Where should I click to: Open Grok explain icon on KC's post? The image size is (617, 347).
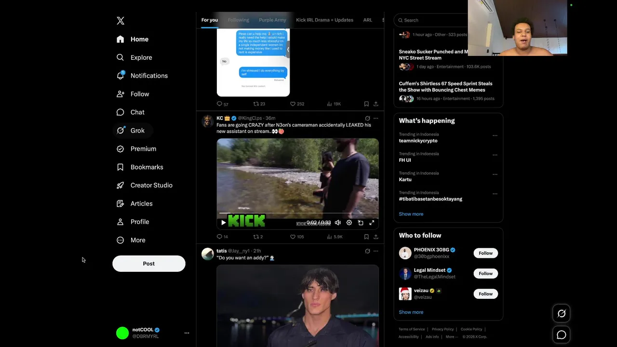tap(367, 118)
